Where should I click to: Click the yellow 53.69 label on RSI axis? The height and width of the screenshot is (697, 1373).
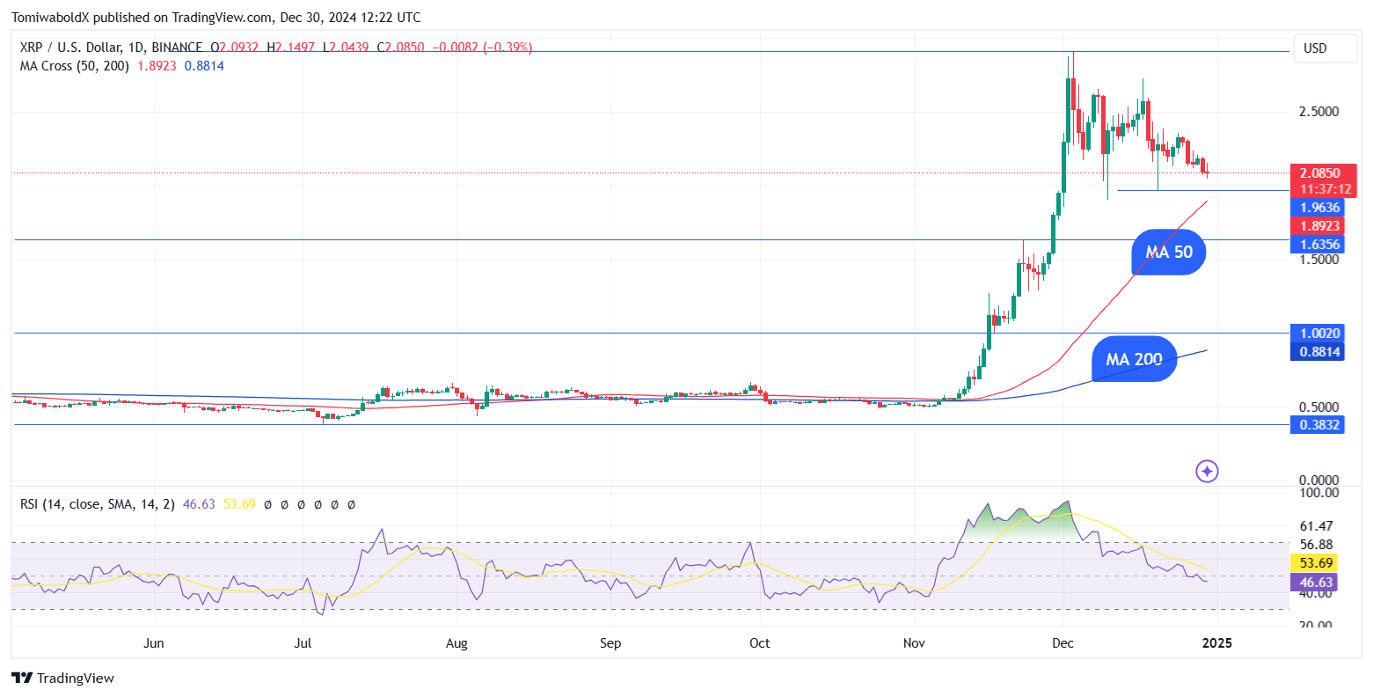(1316, 563)
